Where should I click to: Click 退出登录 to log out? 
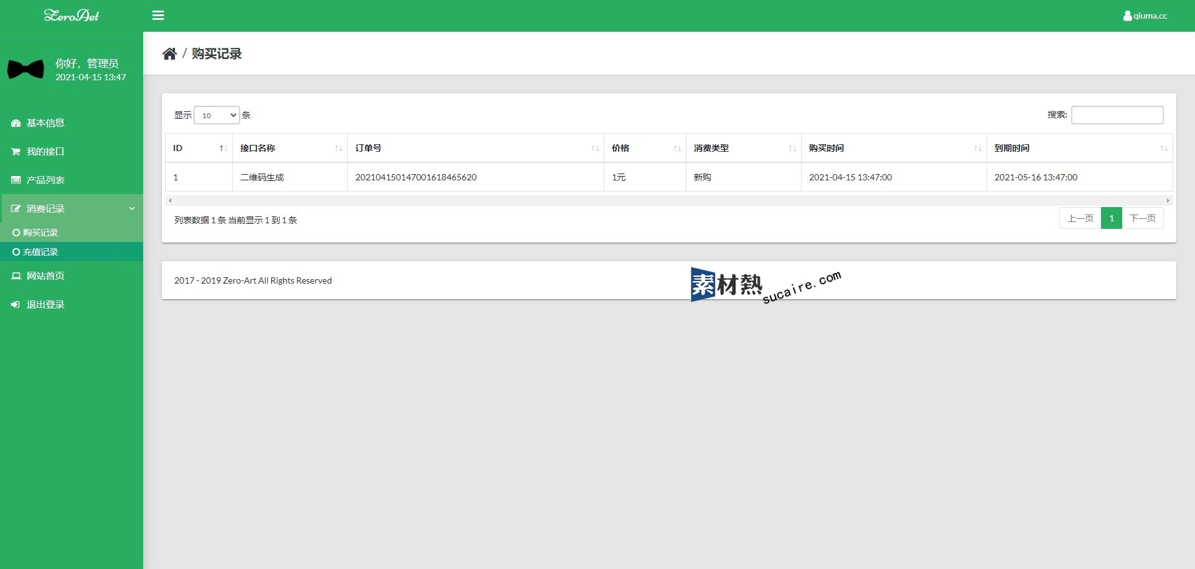(72, 305)
